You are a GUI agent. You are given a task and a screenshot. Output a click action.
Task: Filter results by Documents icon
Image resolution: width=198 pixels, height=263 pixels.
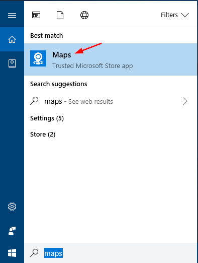pos(60,15)
